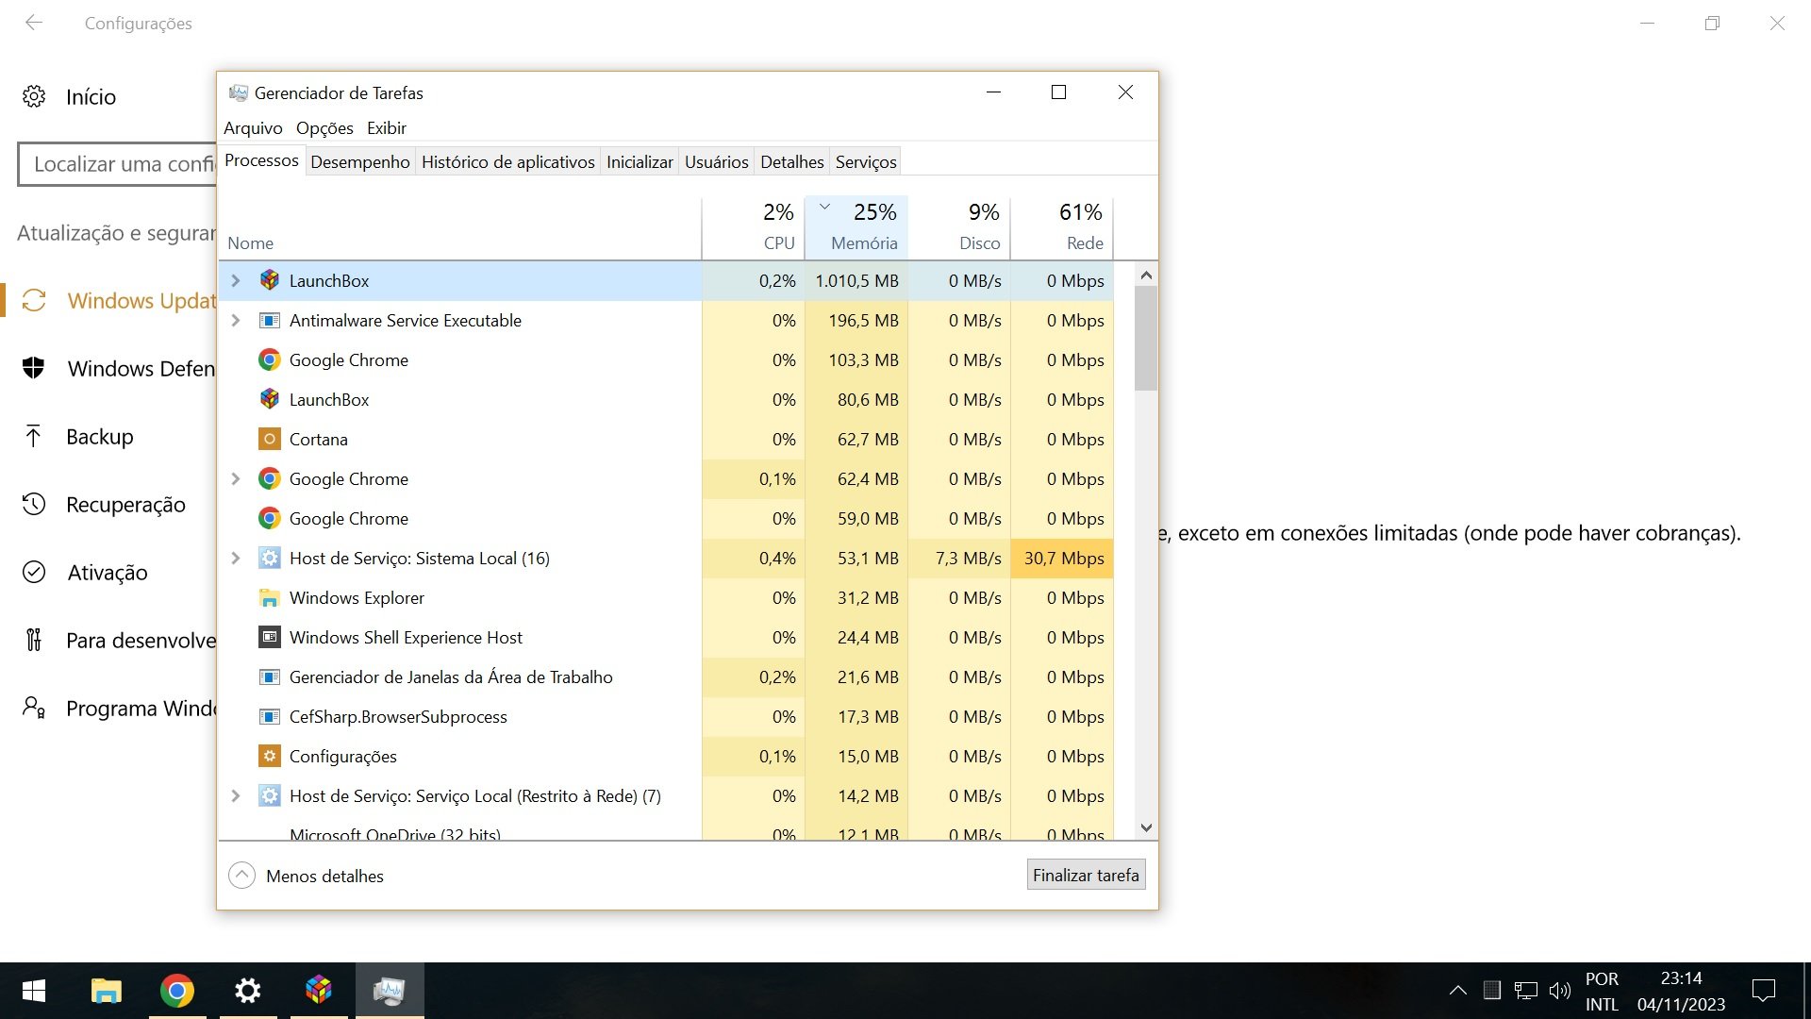Viewport: 1811px width, 1019px height.
Task: Click the Windows Shell Experience Host icon
Action: click(270, 637)
